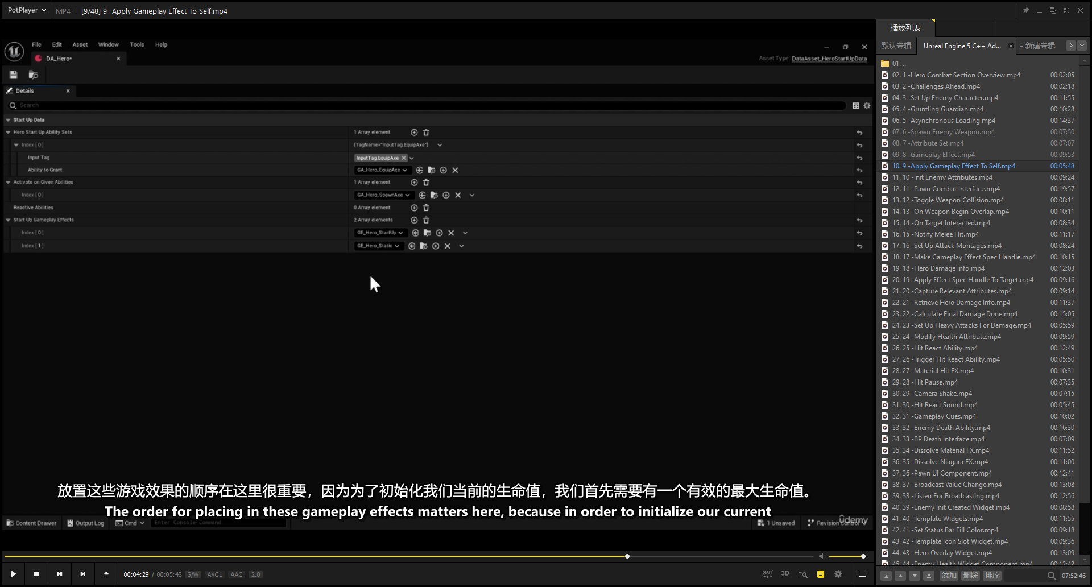This screenshot has width=1092, height=587.
Task: Open the GE_Hero_StartUp class dropdown
Action: coord(380,232)
